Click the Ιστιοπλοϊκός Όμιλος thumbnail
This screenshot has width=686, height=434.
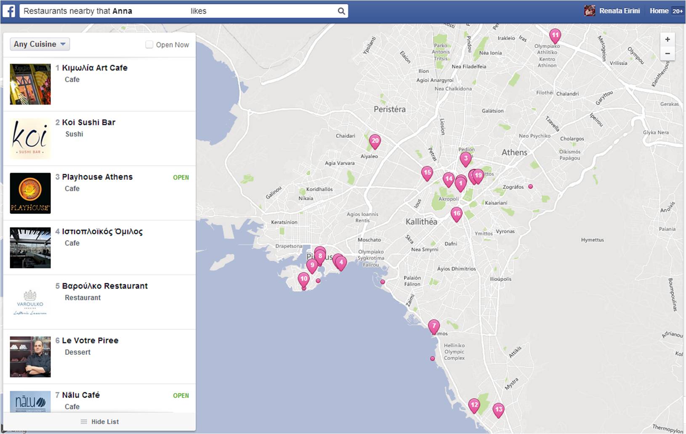pos(30,248)
